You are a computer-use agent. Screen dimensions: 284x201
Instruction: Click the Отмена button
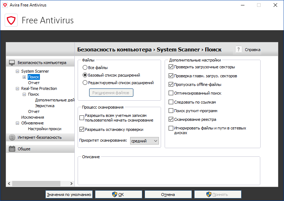(x=168, y=195)
